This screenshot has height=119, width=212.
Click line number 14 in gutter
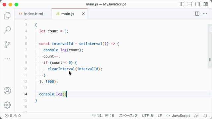25,94
